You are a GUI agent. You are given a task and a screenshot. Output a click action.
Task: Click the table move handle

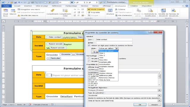(31, 31)
